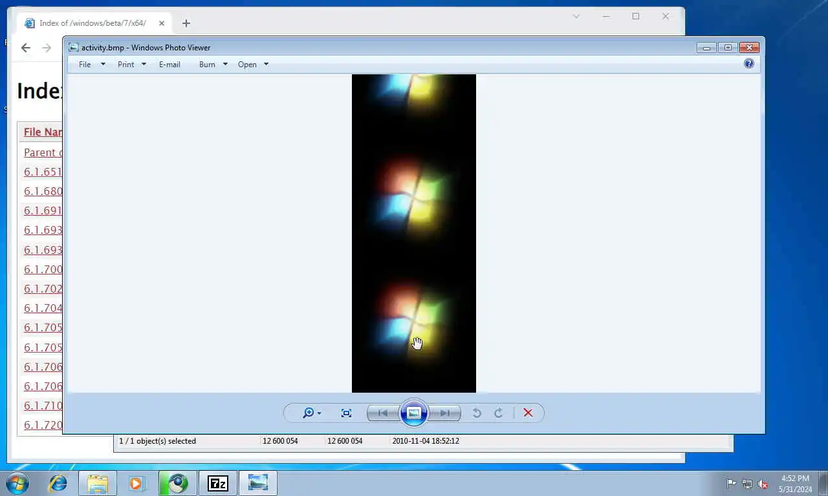Image resolution: width=828 pixels, height=496 pixels.
Task: Open the File menu in Photo Viewer
Action: pyautogui.click(x=91, y=65)
